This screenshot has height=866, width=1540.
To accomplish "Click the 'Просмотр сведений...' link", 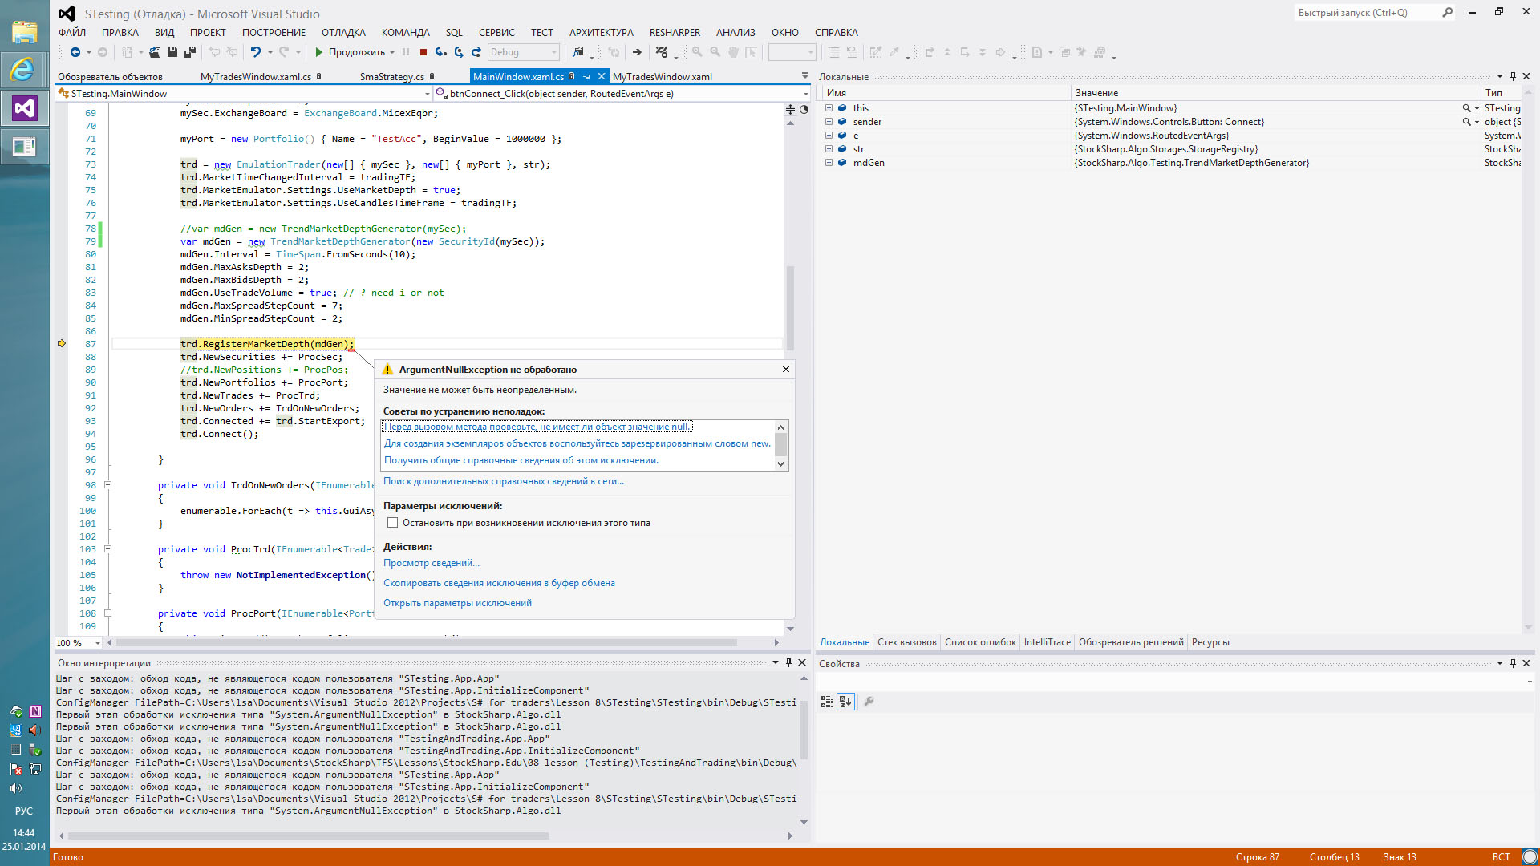I will pos(432,563).
